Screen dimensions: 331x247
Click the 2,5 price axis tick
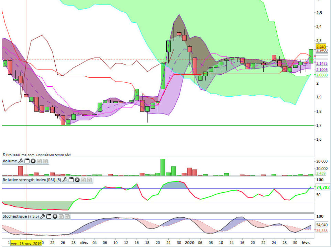[x=319, y=13]
